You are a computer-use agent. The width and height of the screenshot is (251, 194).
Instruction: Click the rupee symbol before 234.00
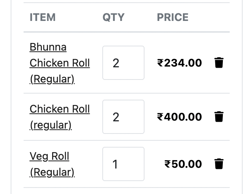point(160,63)
